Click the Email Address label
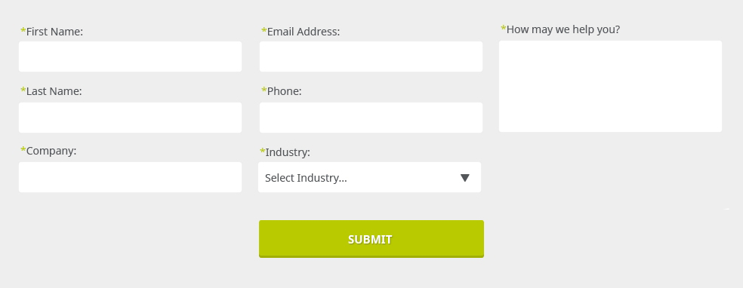The height and width of the screenshot is (288, 743). coord(304,32)
